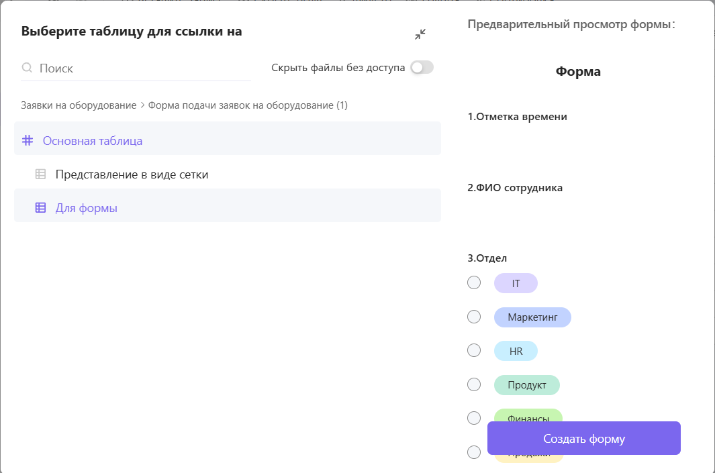Click the table icon beside Для формы
715x473 pixels.
[x=40, y=208]
